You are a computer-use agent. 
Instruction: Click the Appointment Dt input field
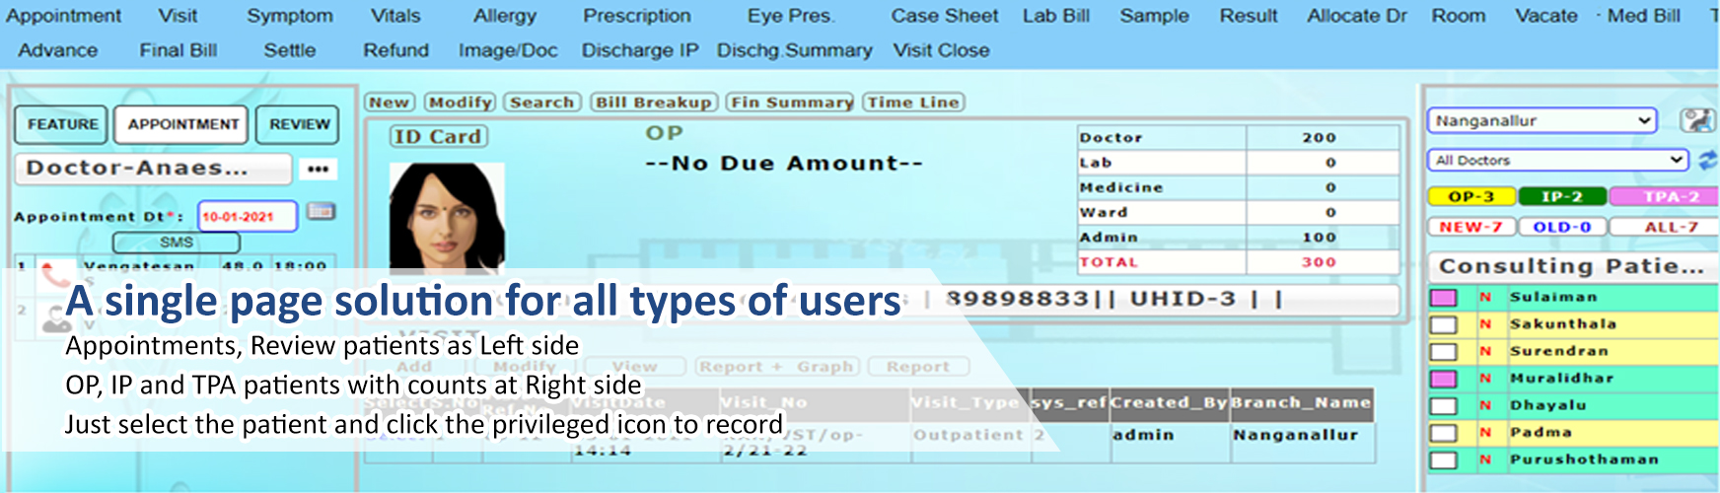pos(247,216)
